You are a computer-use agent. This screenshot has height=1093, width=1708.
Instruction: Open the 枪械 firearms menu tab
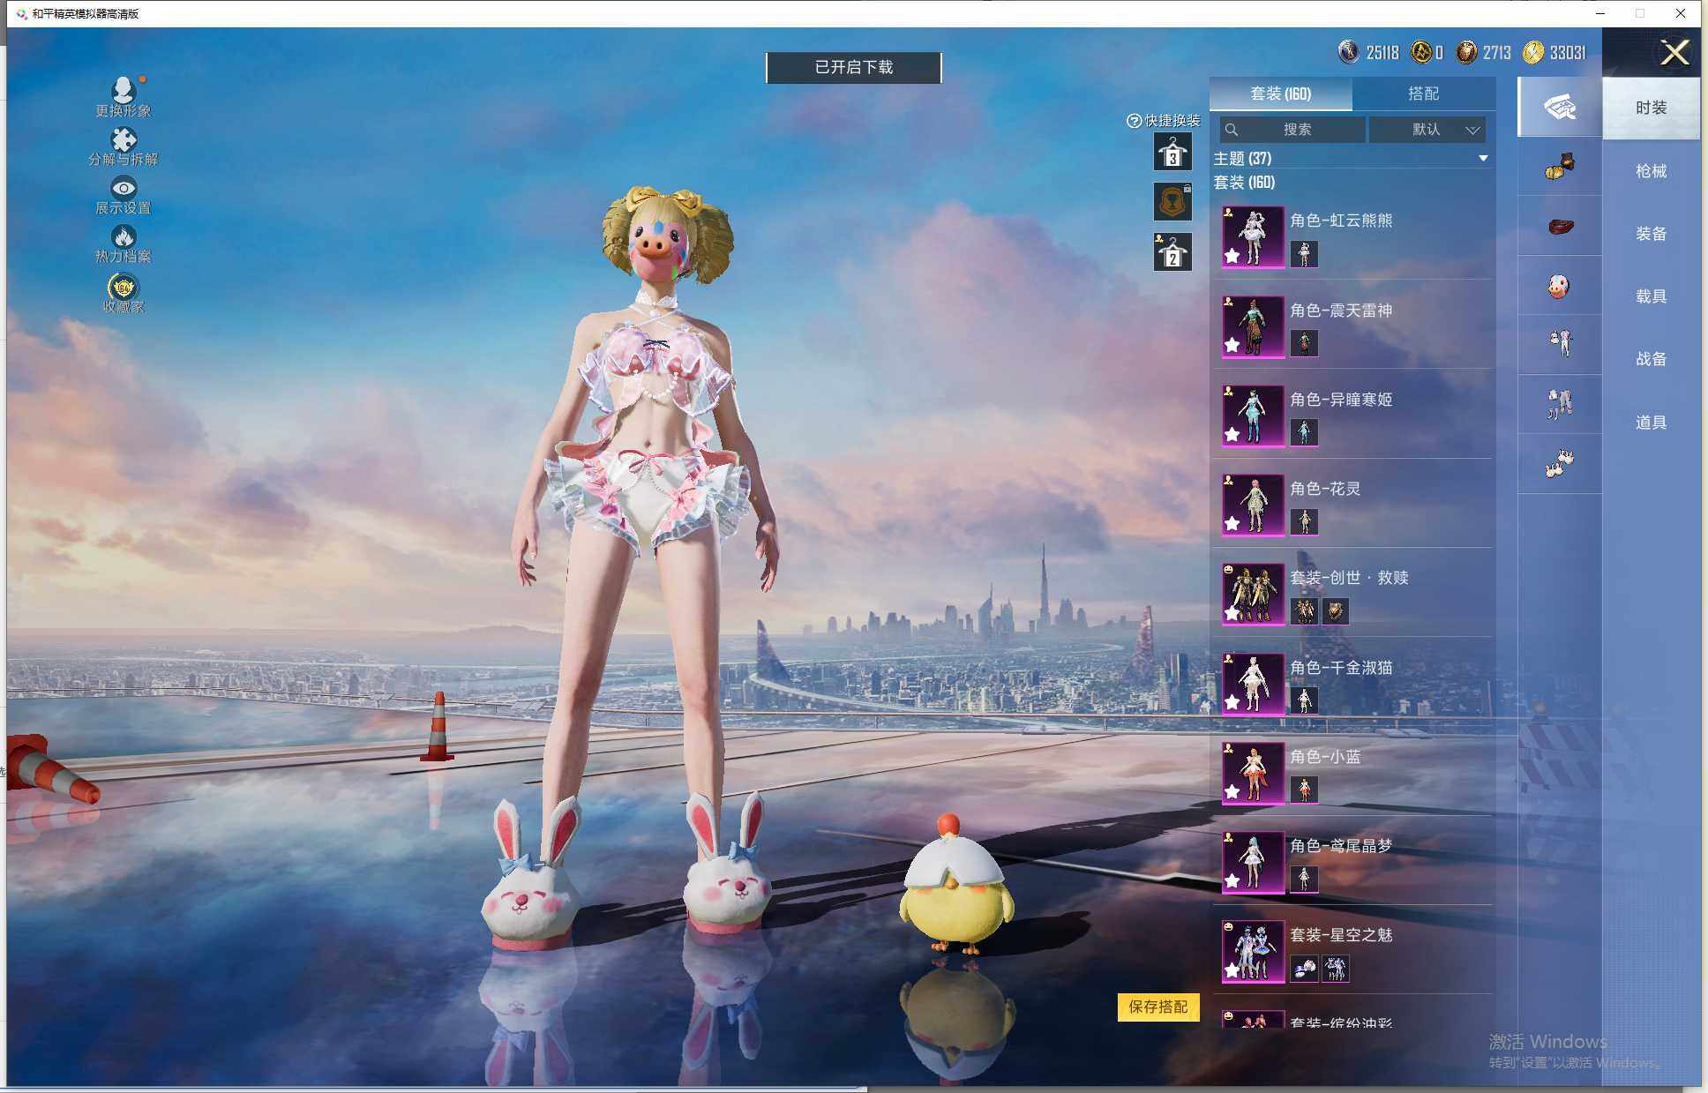coord(1651,171)
